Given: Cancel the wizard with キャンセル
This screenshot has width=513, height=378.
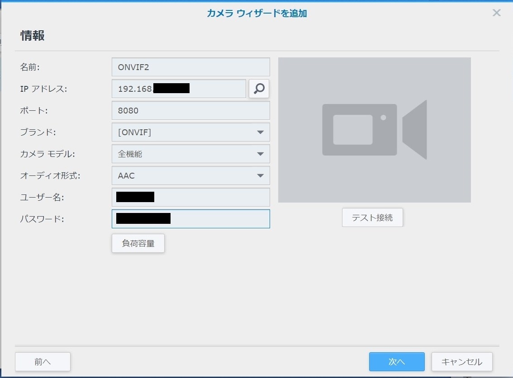Looking at the screenshot, I should (461, 362).
